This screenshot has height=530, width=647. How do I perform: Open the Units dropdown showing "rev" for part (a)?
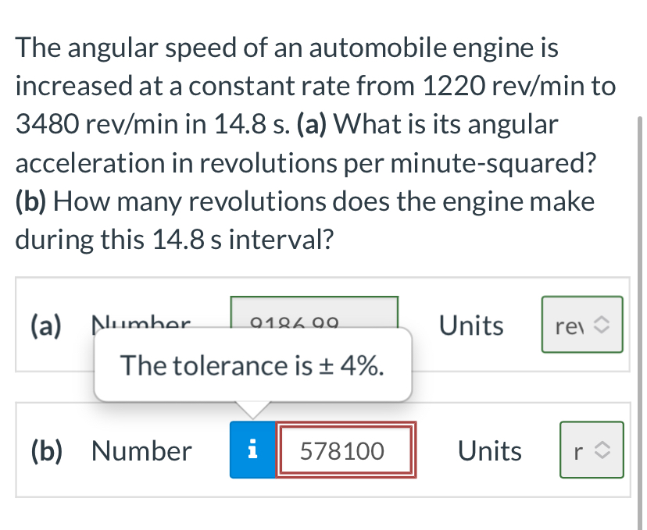click(x=581, y=325)
